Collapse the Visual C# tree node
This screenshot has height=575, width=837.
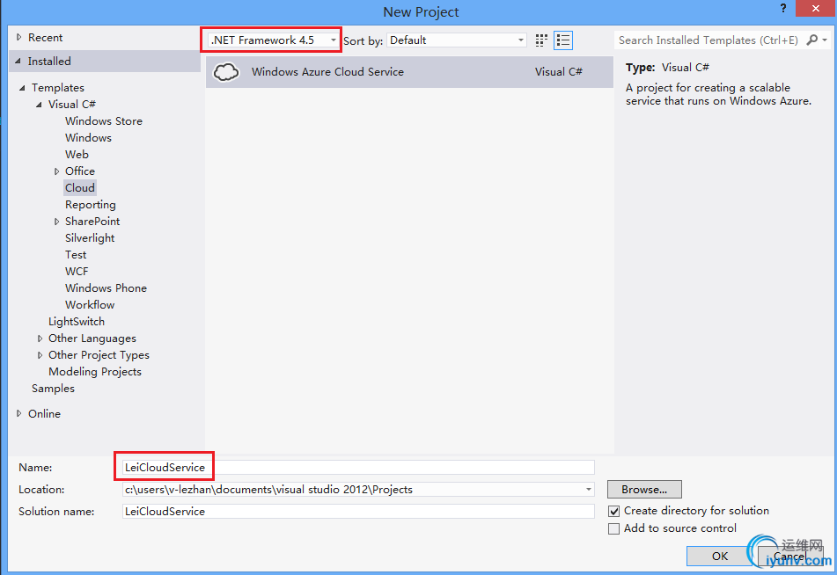39,105
